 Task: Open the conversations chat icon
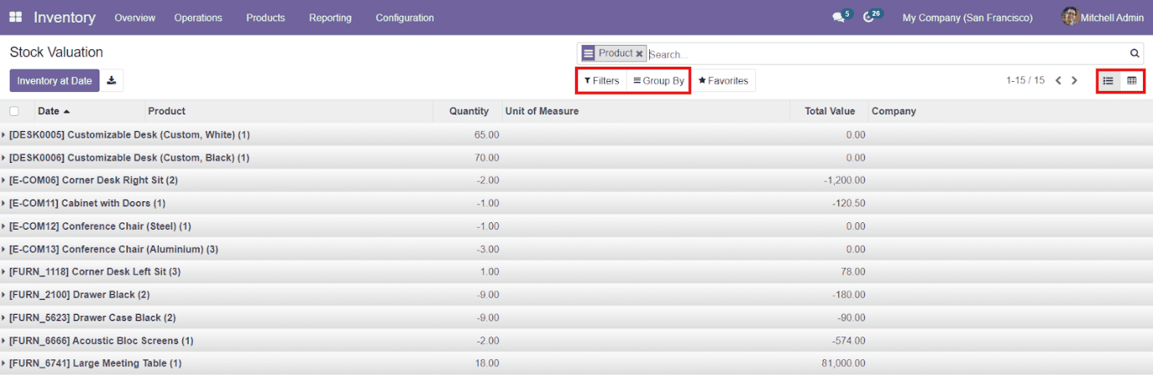[x=838, y=18]
